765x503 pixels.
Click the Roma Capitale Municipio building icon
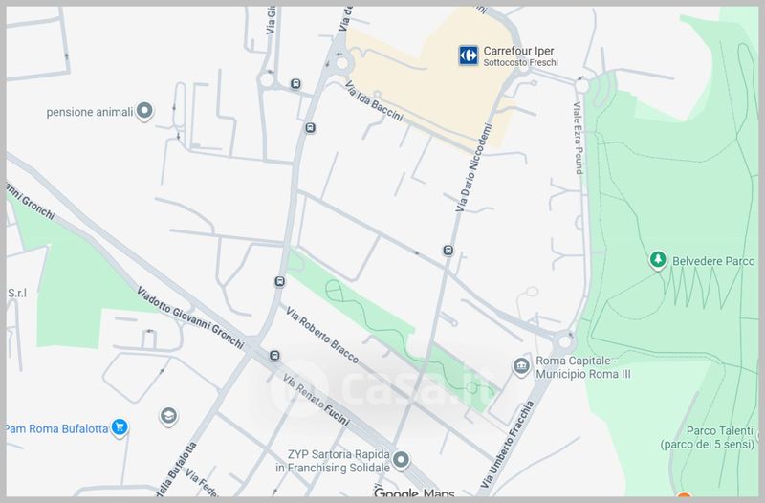click(x=520, y=366)
